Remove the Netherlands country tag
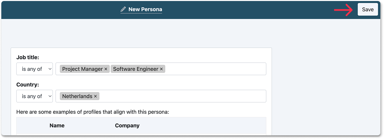 [x=95, y=96]
